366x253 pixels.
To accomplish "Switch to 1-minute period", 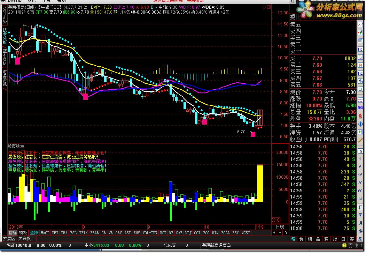I will click(x=360, y=159).
